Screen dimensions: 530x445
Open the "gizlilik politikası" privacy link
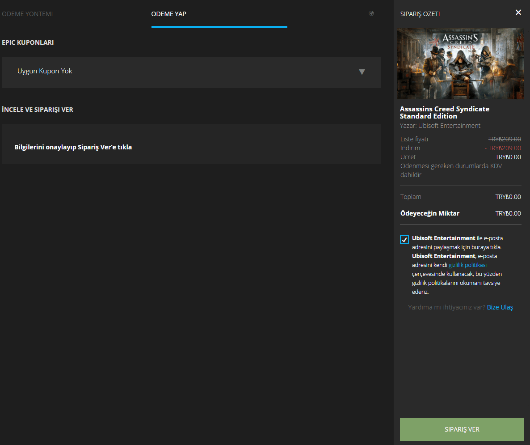467,265
